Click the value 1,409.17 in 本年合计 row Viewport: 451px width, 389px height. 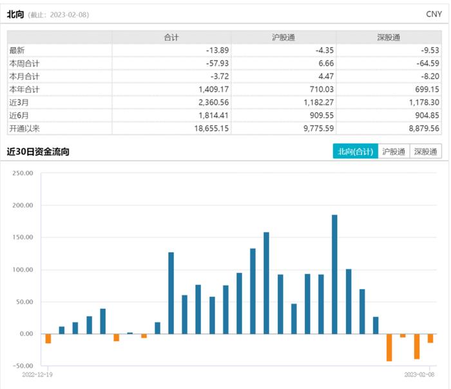click(214, 89)
